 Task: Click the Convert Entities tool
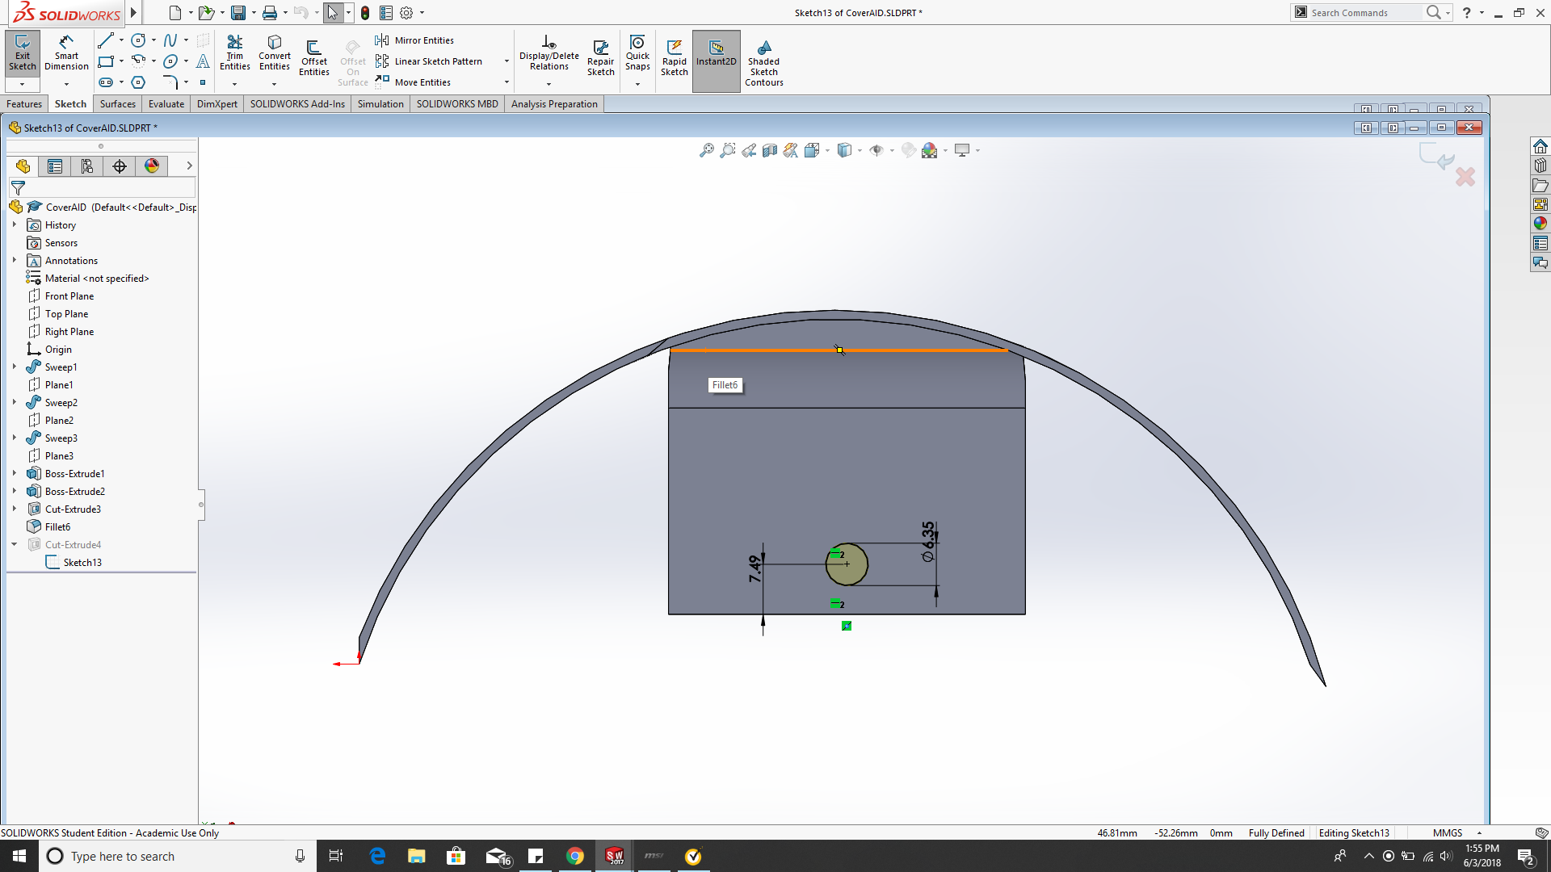(x=275, y=55)
